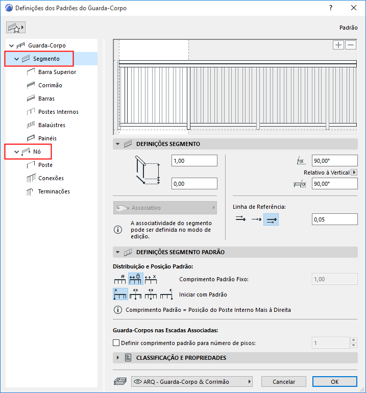Click the treads number field

pos(331,343)
